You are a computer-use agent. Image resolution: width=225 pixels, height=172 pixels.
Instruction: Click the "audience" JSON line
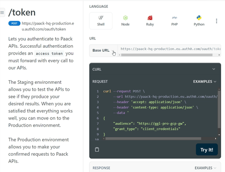click(x=150, y=123)
